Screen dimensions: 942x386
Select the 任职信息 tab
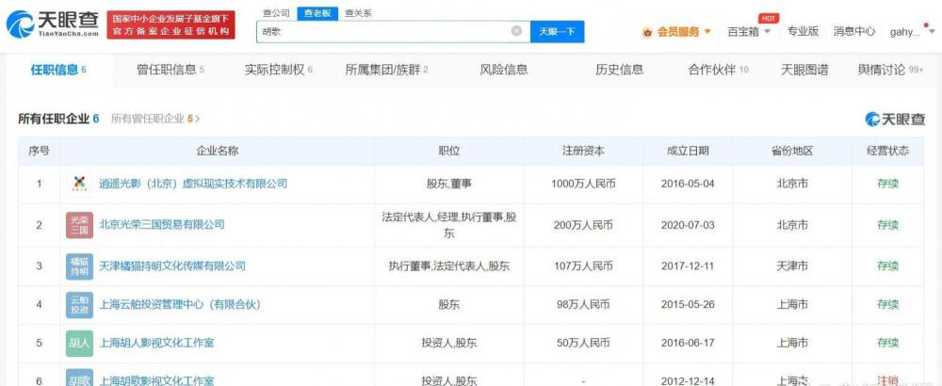pos(58,70)
